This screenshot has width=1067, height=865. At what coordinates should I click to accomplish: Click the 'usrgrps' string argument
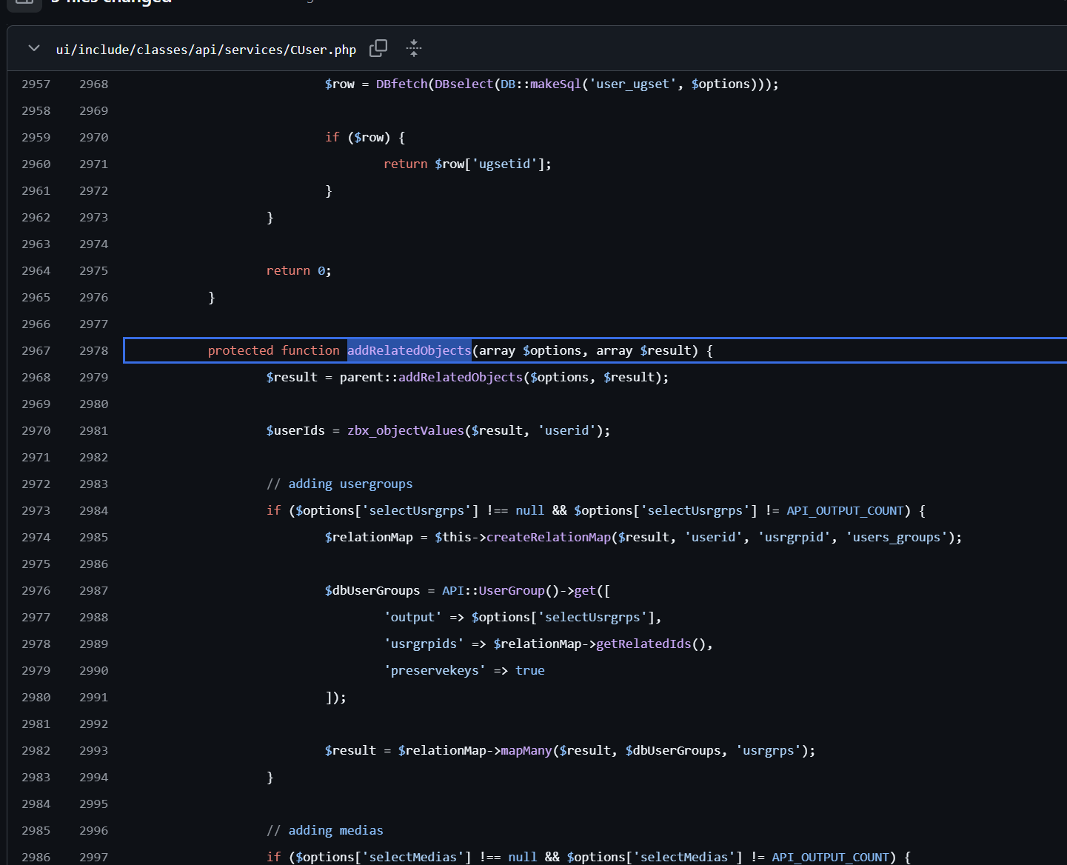pyautogui.click(x=769, y=750)
